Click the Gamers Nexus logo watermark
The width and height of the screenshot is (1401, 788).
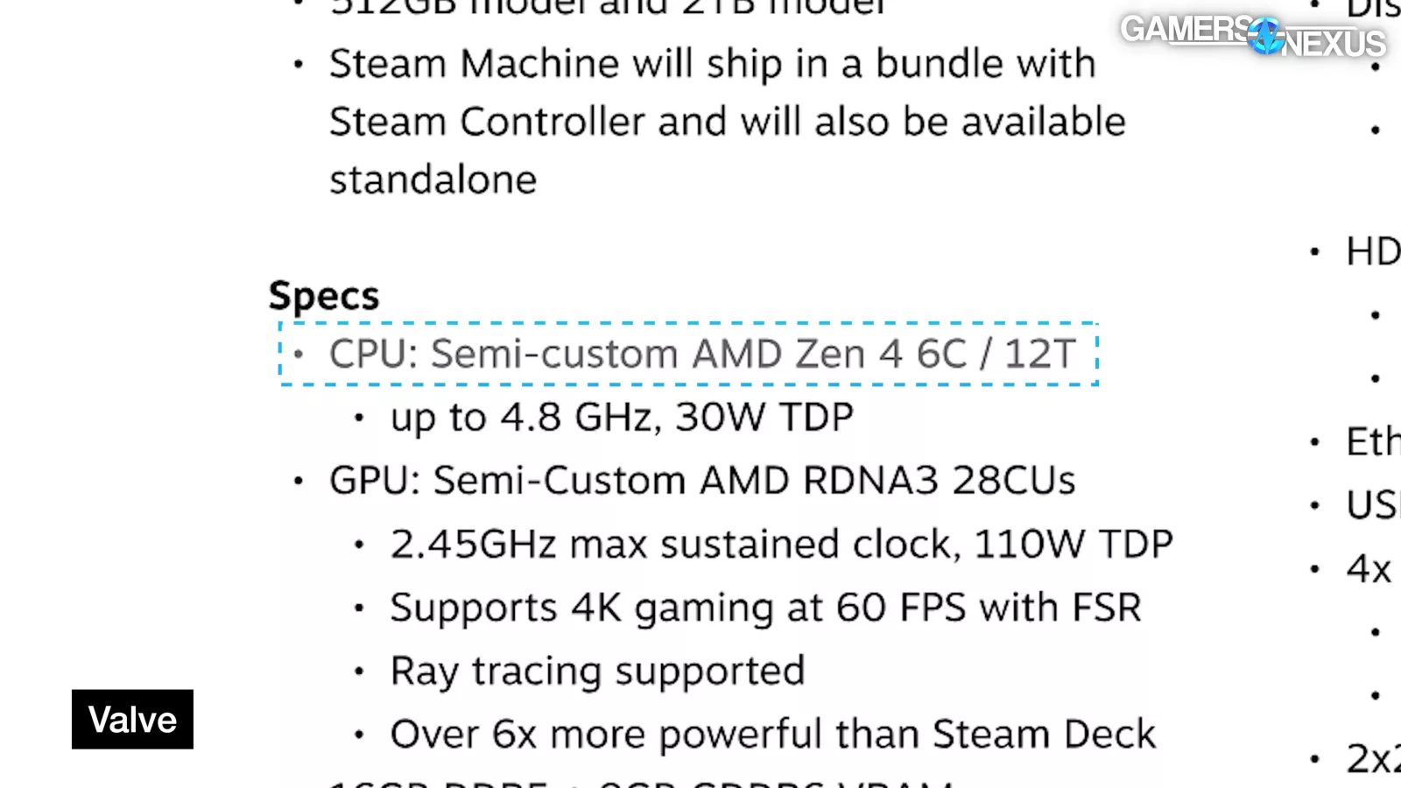tap(1252, 36)
